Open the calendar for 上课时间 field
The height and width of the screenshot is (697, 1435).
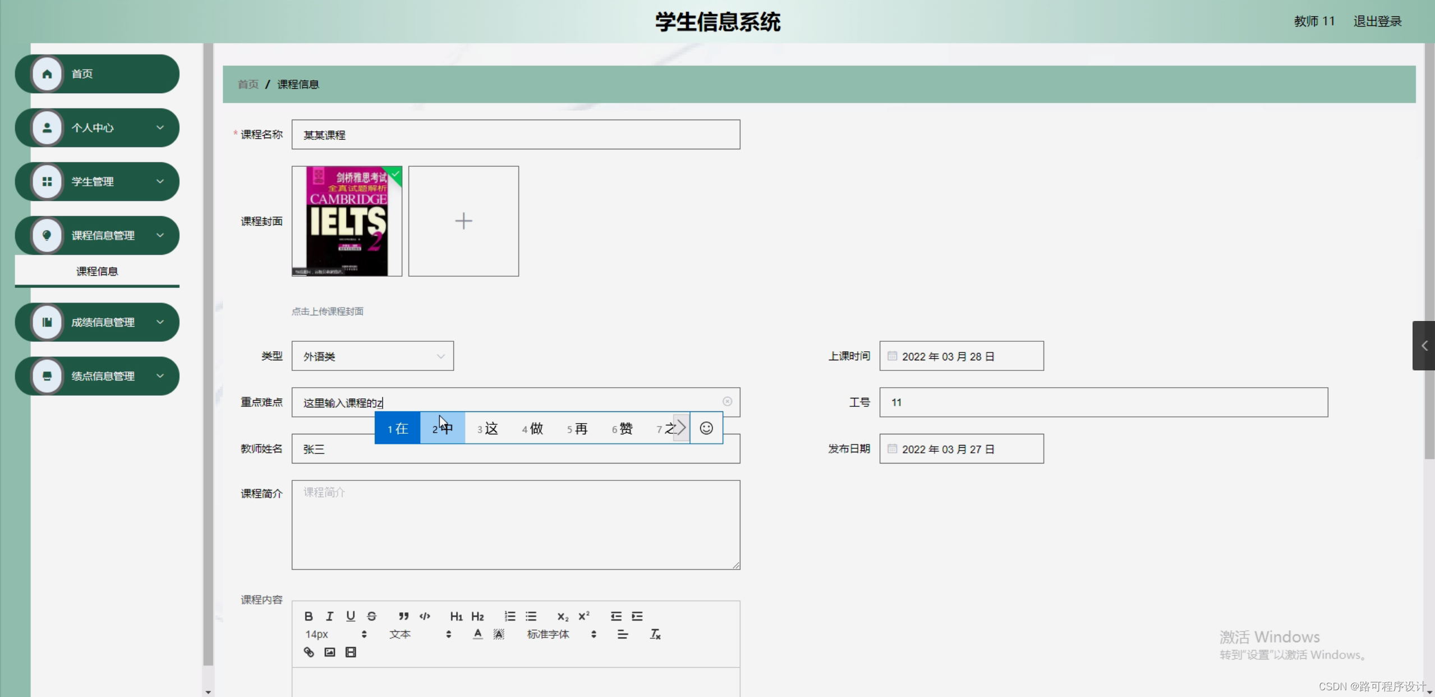(893, 356)
